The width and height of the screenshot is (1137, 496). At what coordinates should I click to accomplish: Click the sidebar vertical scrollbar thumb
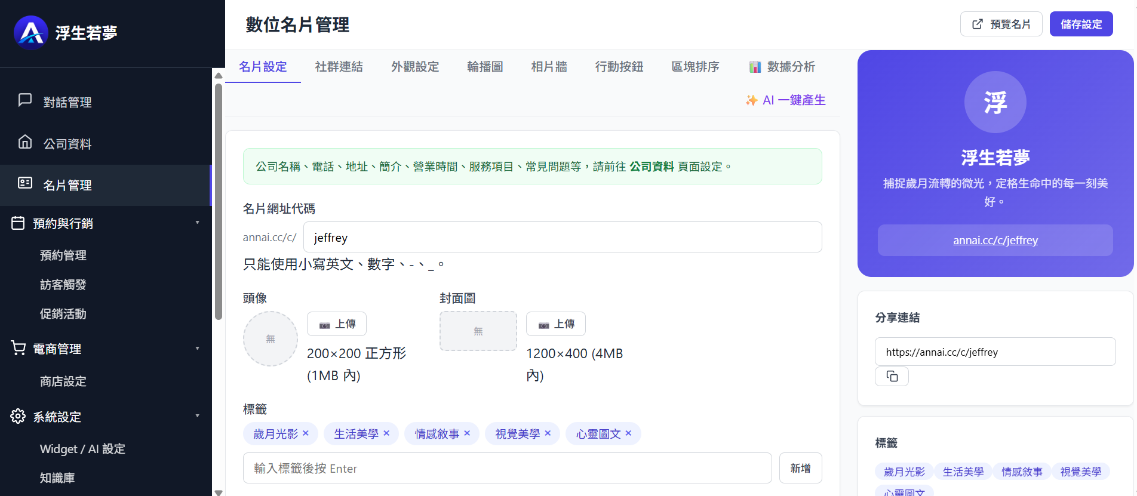[219, 202]
